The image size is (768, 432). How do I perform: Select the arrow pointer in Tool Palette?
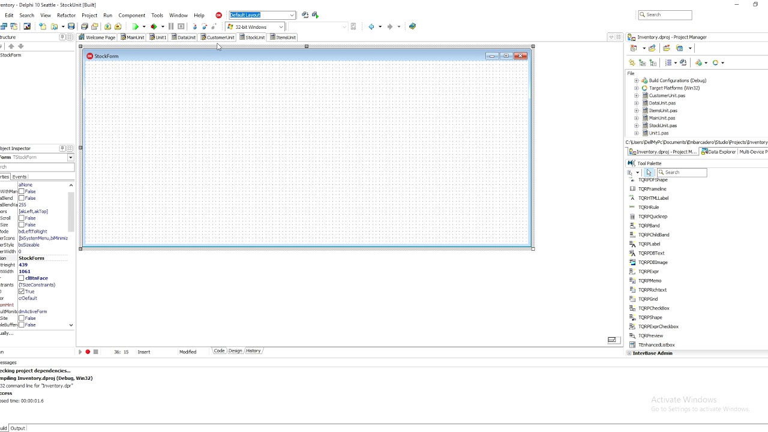click(649, 173)
